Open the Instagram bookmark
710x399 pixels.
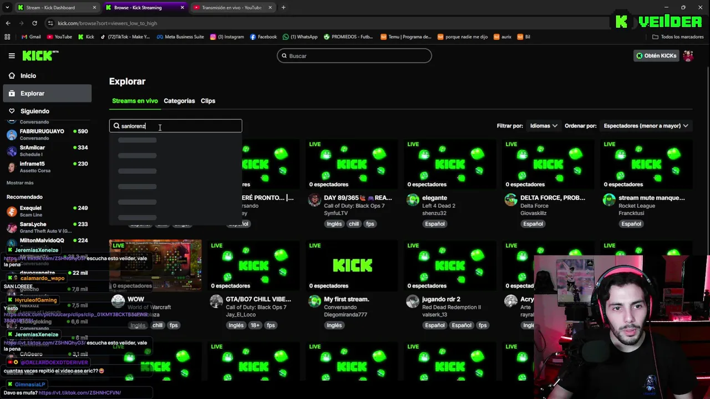coord(227,37)
